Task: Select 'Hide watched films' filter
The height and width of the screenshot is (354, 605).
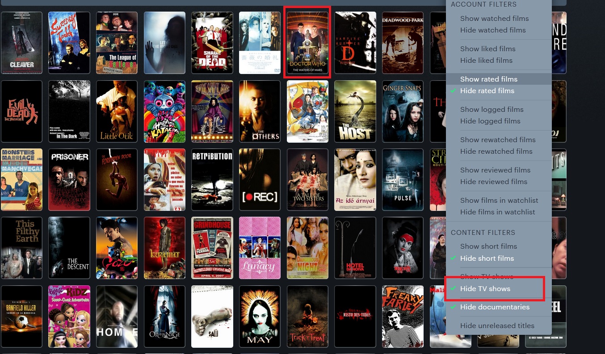Action: [x=493, y=30]
